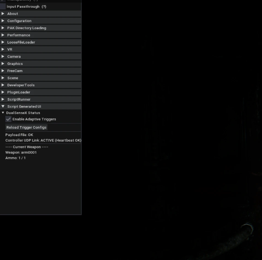Expand the About section arrow

coord(3,14)
